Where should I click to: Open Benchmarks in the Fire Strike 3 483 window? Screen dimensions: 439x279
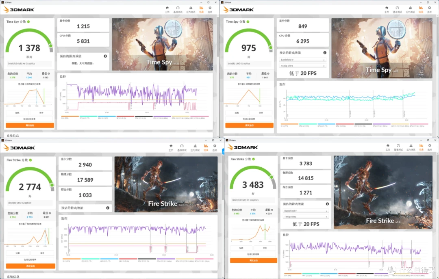tap(398, 147)
